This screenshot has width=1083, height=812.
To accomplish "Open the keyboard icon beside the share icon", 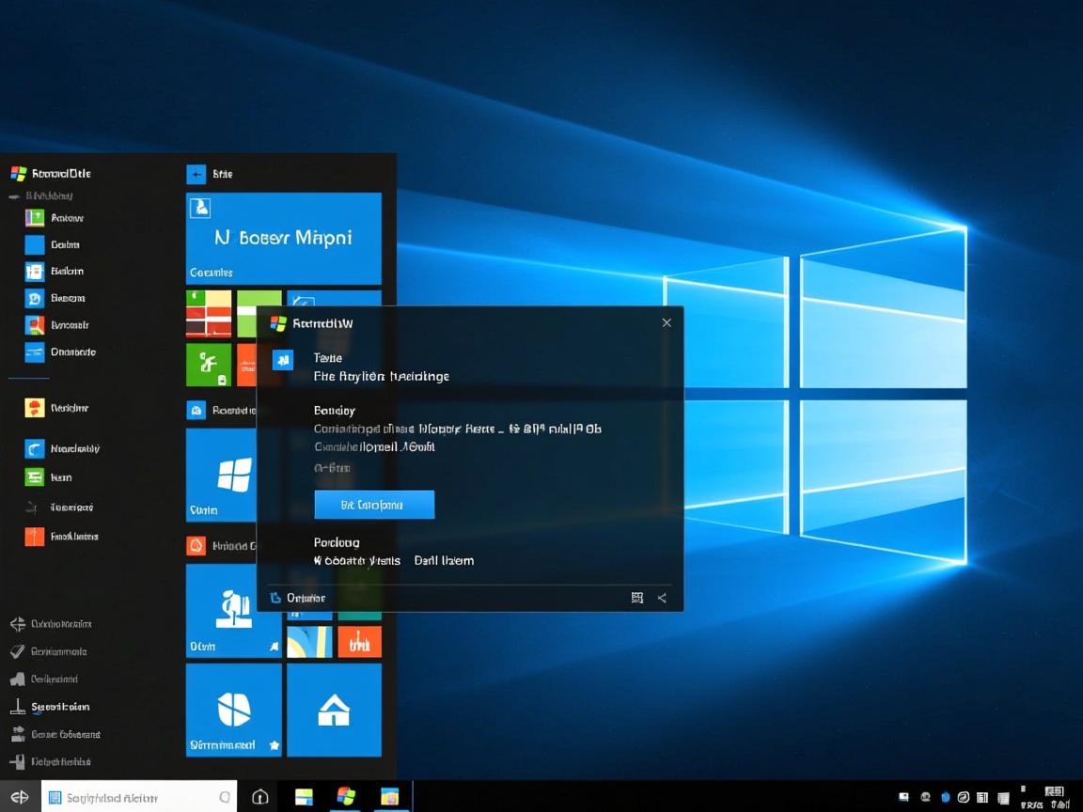I will point(637,598).
